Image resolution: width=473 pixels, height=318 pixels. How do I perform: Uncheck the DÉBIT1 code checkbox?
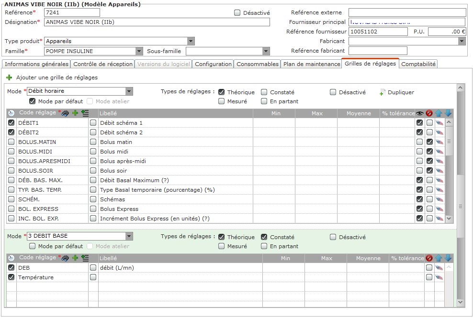click(x=11, y=123)
